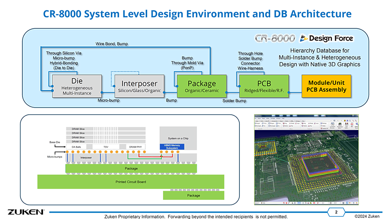The image size is (392, 219).
Task: Select the Interposer Silicon/Glass/Organic block
Action: (139, 86)
